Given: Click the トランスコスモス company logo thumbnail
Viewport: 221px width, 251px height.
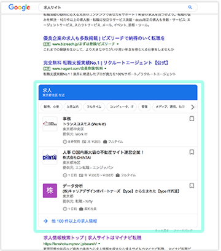Looking at the screenshot, I should [50, 124].
